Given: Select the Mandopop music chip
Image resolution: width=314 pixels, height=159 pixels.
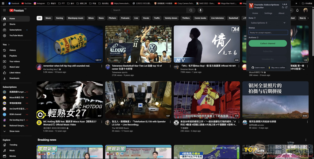Looking at the screenshot, I should coord(75,18).
